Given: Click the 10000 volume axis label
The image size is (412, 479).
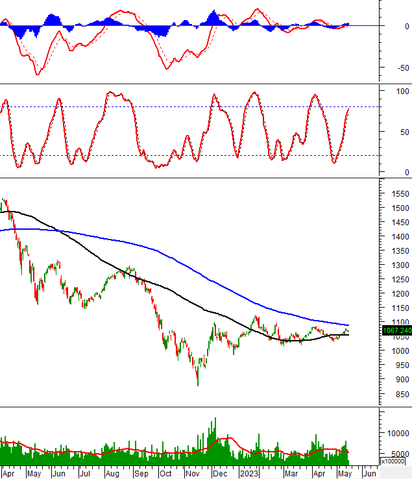Looking at the screenshot, I should [x=398, y=434].
